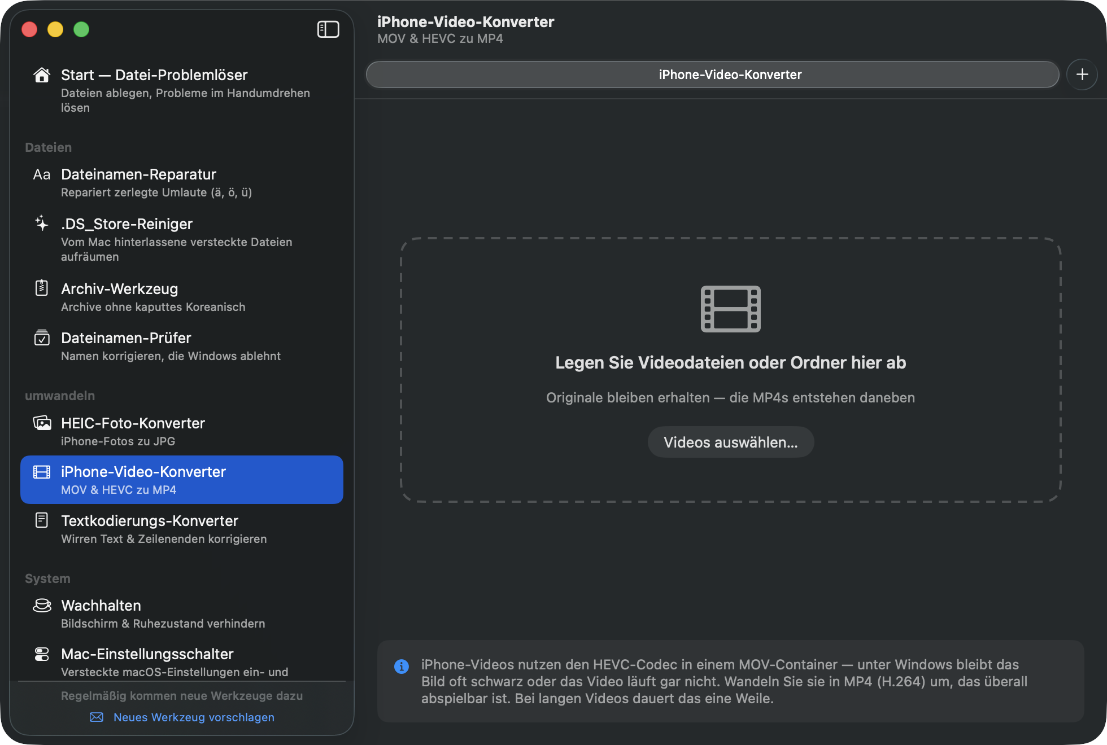Click the zip archive icon for Archiv-Werkzeug

42,288
